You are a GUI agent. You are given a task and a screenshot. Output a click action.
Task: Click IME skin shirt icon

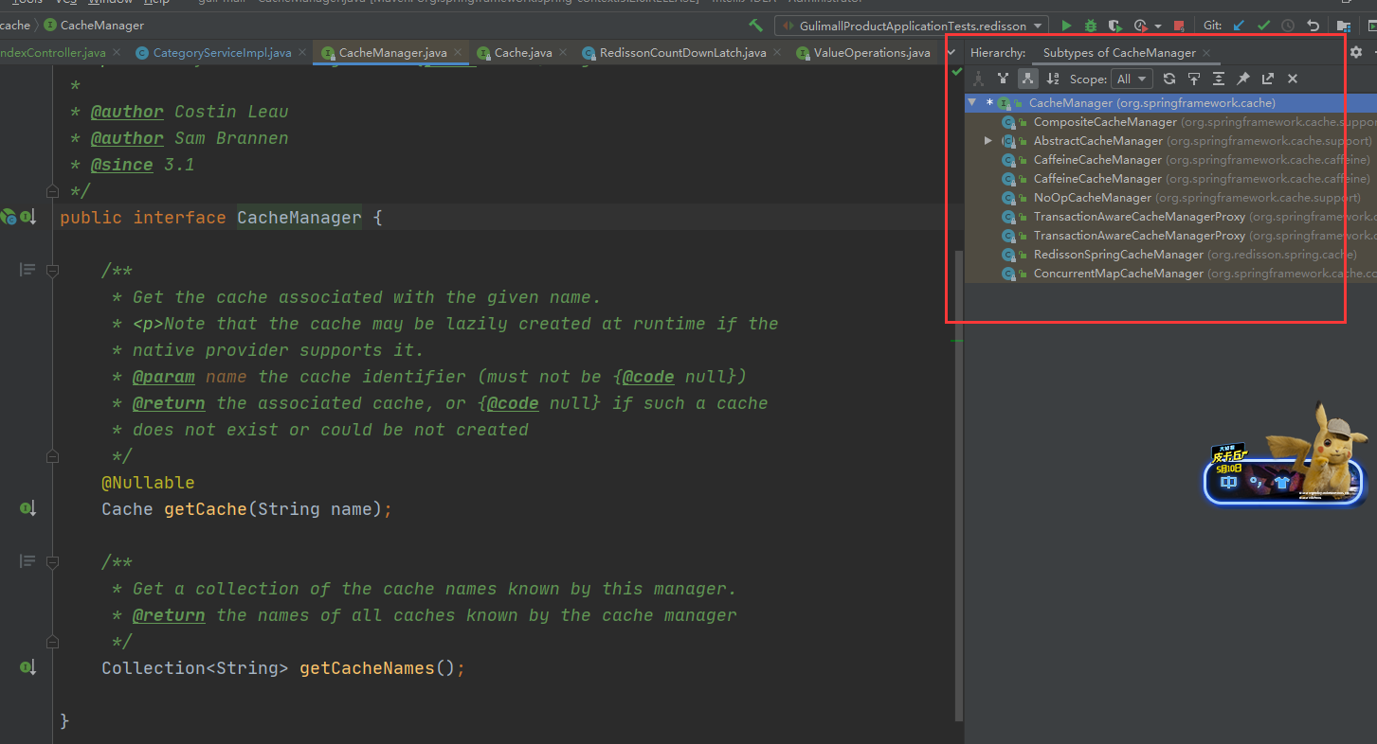point(1282,482)
